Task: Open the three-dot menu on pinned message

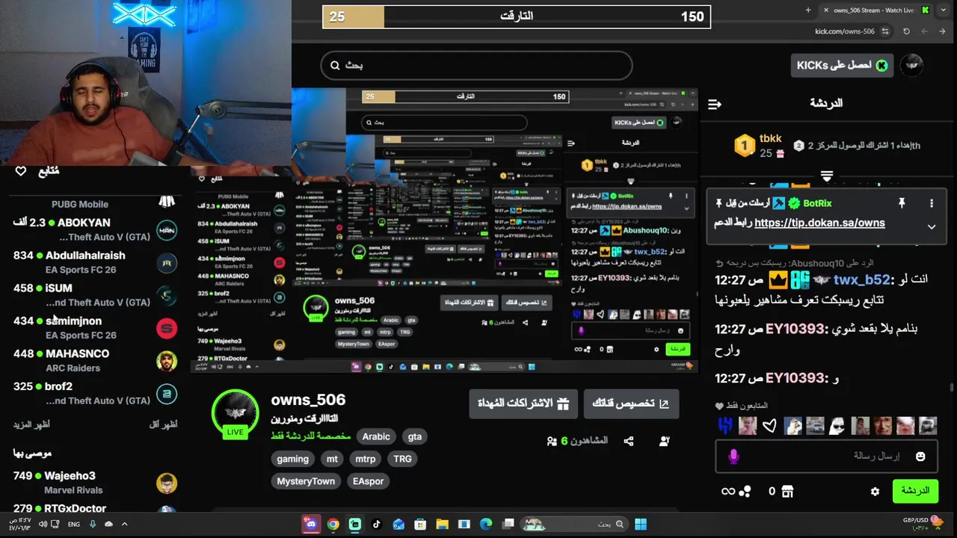Action: point(932,203)
